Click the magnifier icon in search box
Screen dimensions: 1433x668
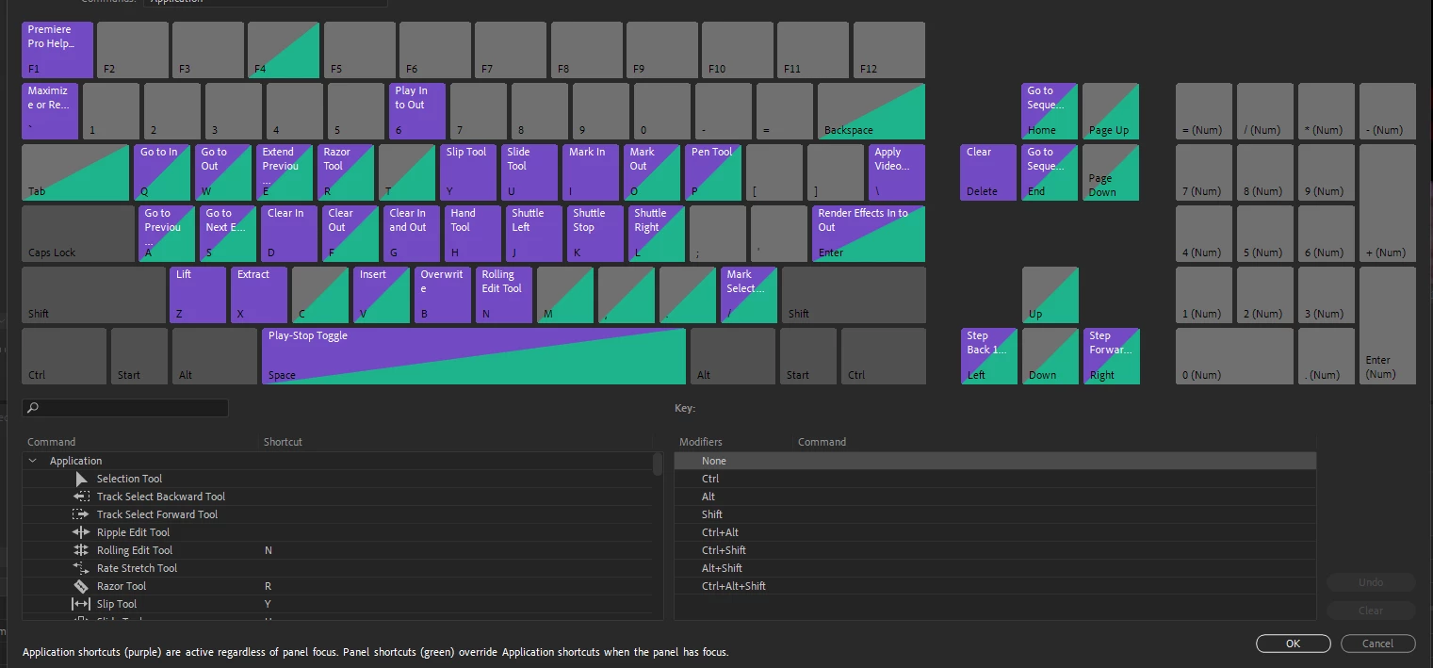33,408
